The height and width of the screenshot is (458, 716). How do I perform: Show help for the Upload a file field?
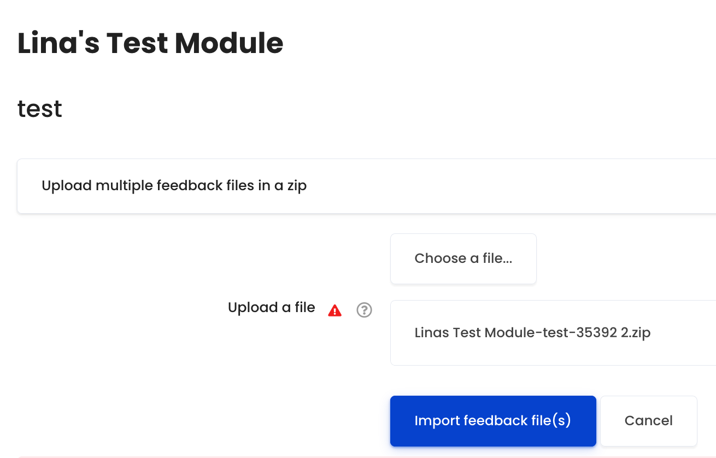pos(364,310)
